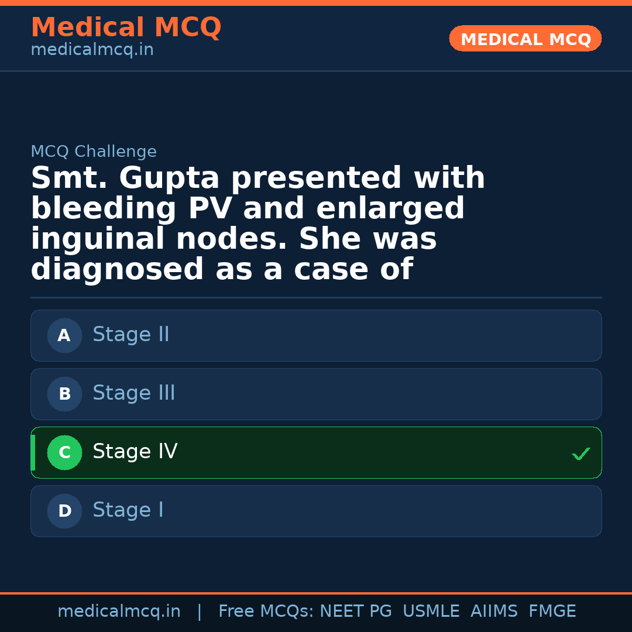
Task: Pick the "Stage III" answer text
Action: pos(133,393)
